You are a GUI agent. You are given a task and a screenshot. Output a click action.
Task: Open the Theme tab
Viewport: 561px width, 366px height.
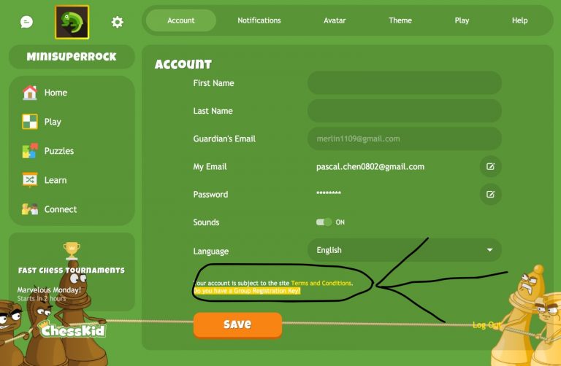click(x=400, y=20)
